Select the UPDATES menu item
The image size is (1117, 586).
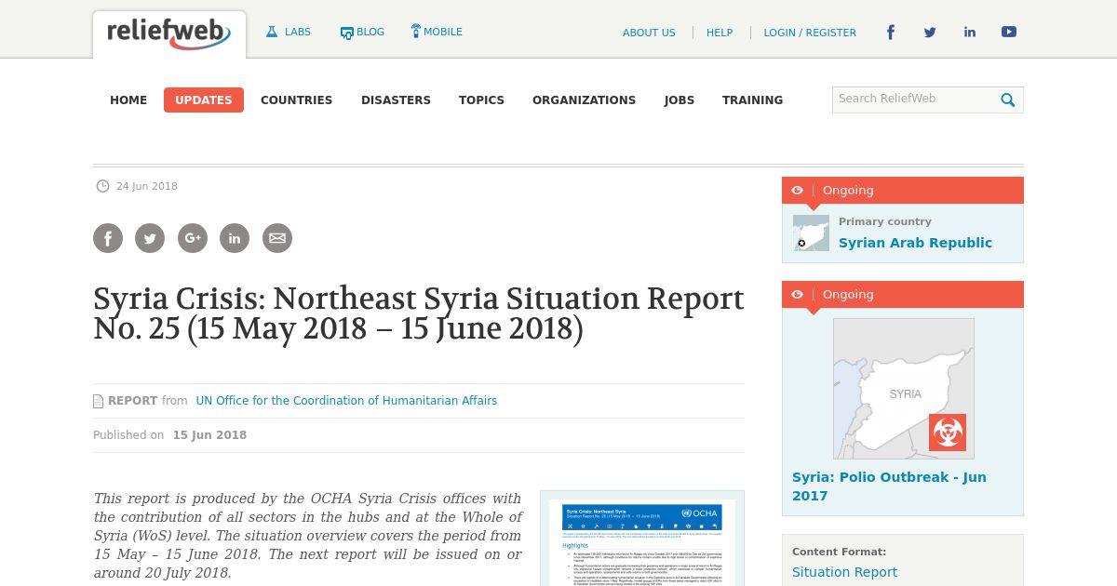(204, 100)
